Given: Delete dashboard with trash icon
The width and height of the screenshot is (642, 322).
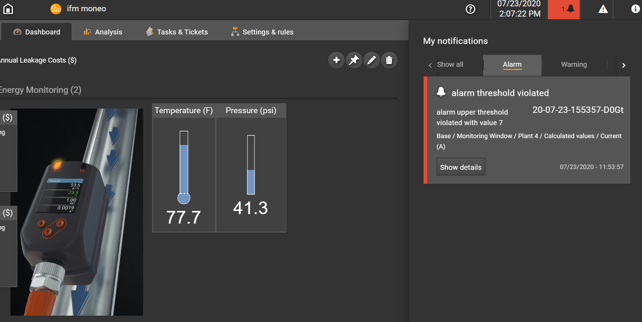Looking at the screenshot, I should click(389, 60).
